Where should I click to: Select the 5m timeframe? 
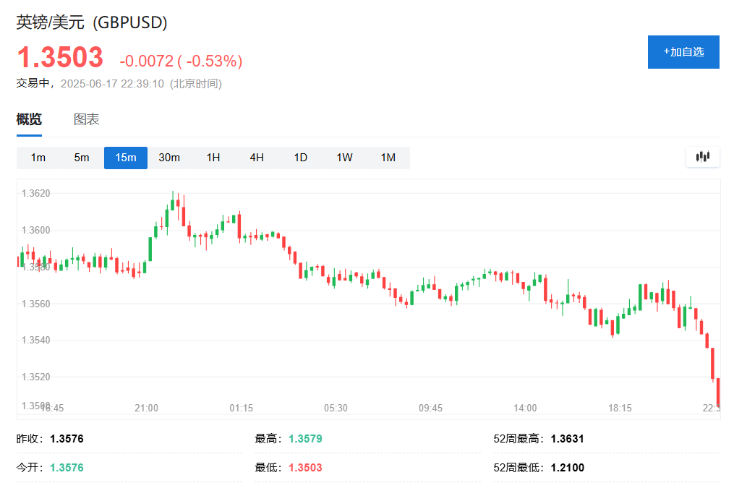[82, 158]
